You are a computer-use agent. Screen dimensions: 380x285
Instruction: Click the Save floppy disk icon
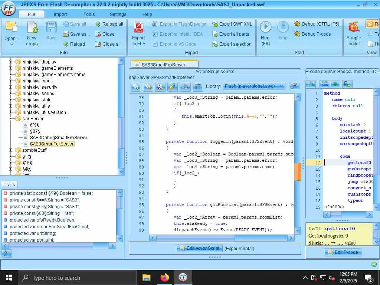click(51, 27)
